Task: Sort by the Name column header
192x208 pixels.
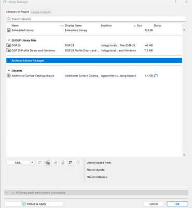Action: click(15, 25)
